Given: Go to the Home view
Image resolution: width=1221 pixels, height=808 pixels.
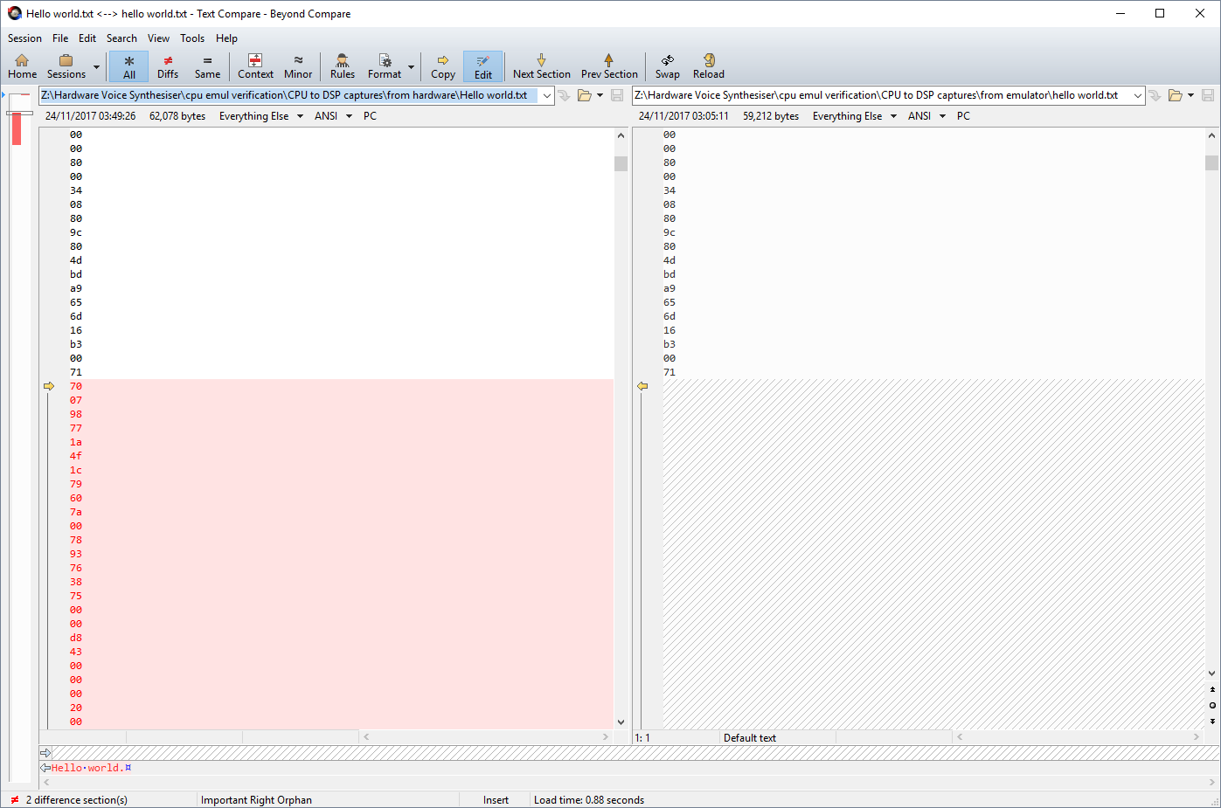Looking at the screenshot, I should coord(22,66).
